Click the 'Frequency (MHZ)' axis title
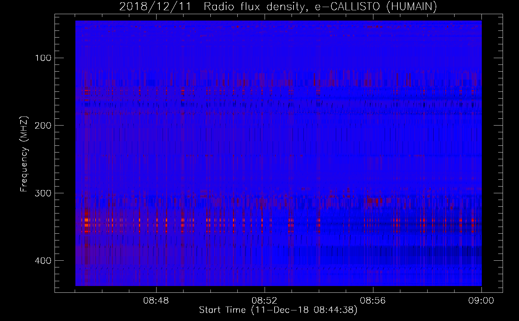This screenshot has height=321, width=519. coord(24,154)
